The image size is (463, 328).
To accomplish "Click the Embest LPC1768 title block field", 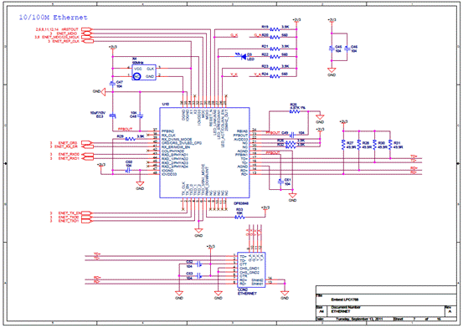I will coord(345,300).
